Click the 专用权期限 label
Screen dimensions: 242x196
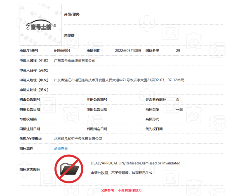tap(28, 119)
